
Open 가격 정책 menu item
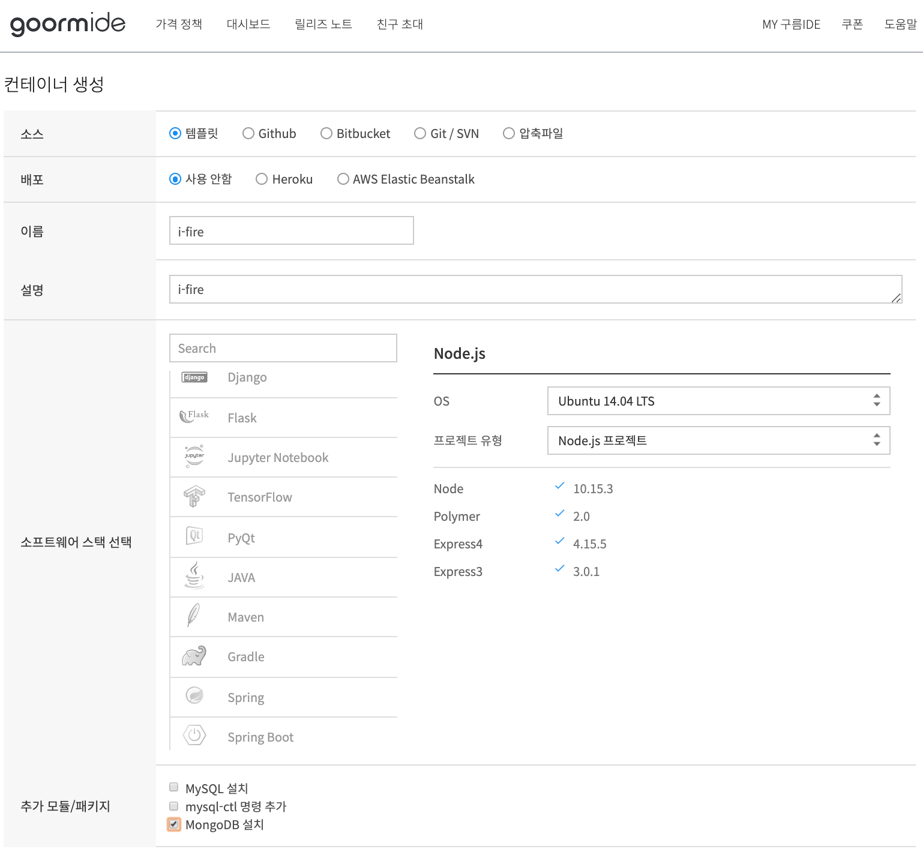[179, 24]
